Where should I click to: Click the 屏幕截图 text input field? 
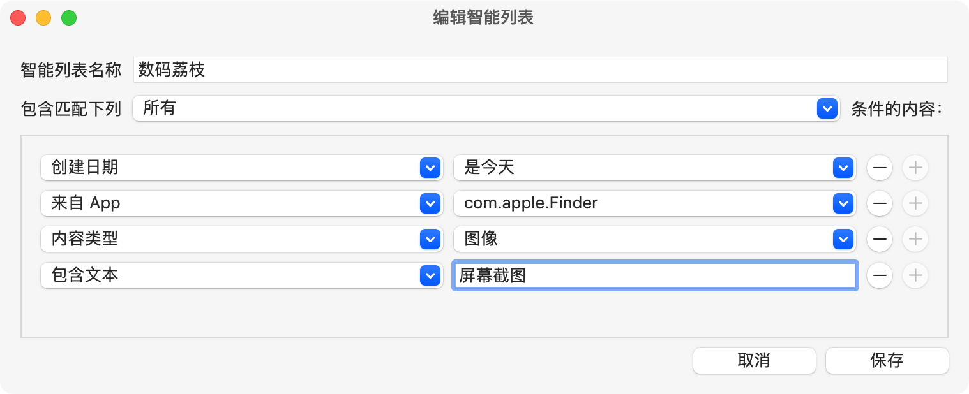tap(654, 276)
